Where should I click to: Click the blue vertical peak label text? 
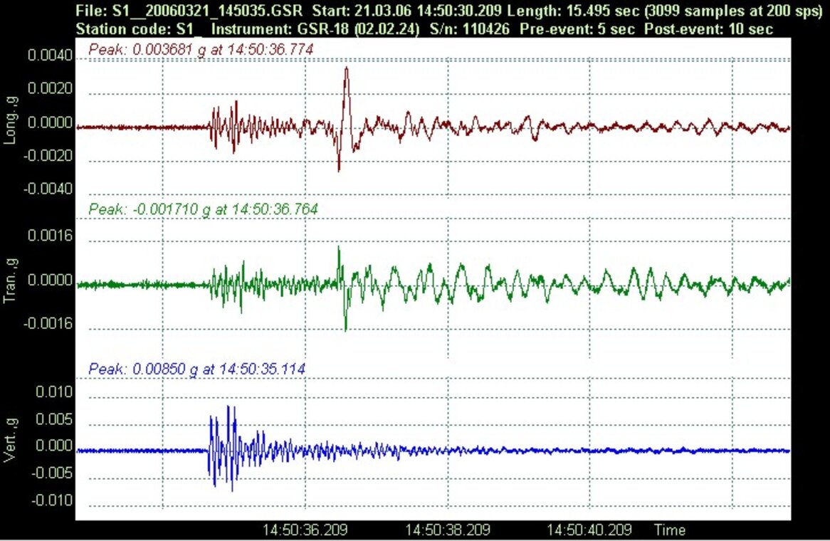click(x=198, y=369)
